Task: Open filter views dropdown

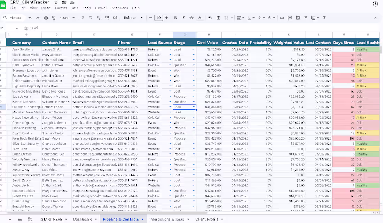Action: pyautogui.click(x=315, y=18)
